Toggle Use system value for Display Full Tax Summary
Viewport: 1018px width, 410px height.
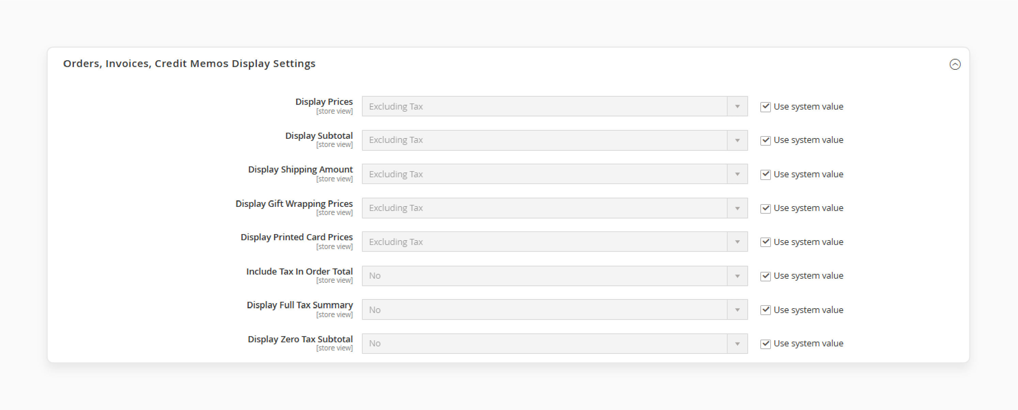click(x=765, y=310)
